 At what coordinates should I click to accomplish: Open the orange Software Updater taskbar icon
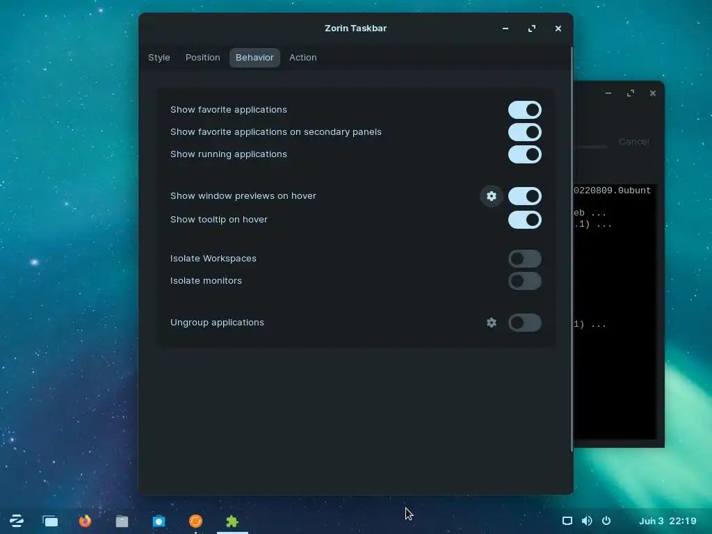pos(195,521)
